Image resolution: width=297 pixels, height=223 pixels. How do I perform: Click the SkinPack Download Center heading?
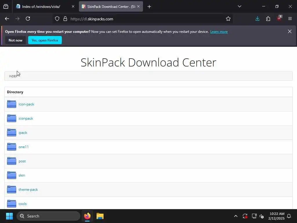[x=148, y=62]
